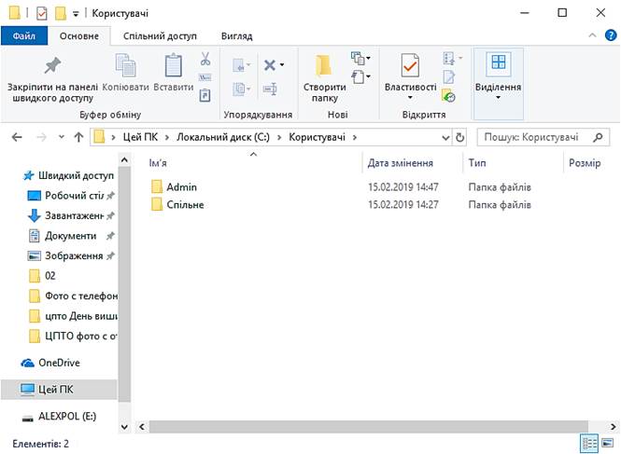The width and height of the screenshot is (621, 454).
Task: Collapse the ribbon with the caret
Action: pyautogui.click(x=592, y=35)
